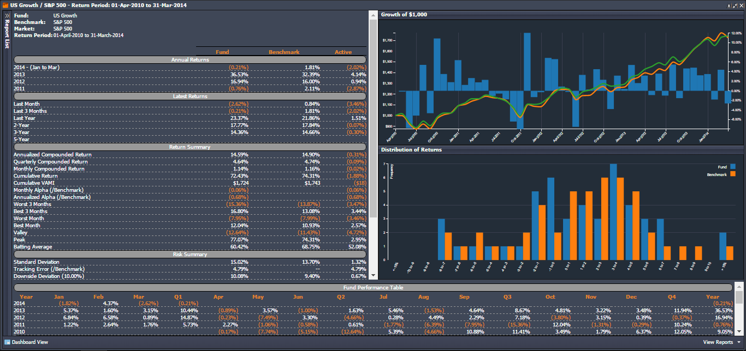Click the download/pin icon in title bar

point(729,4)
